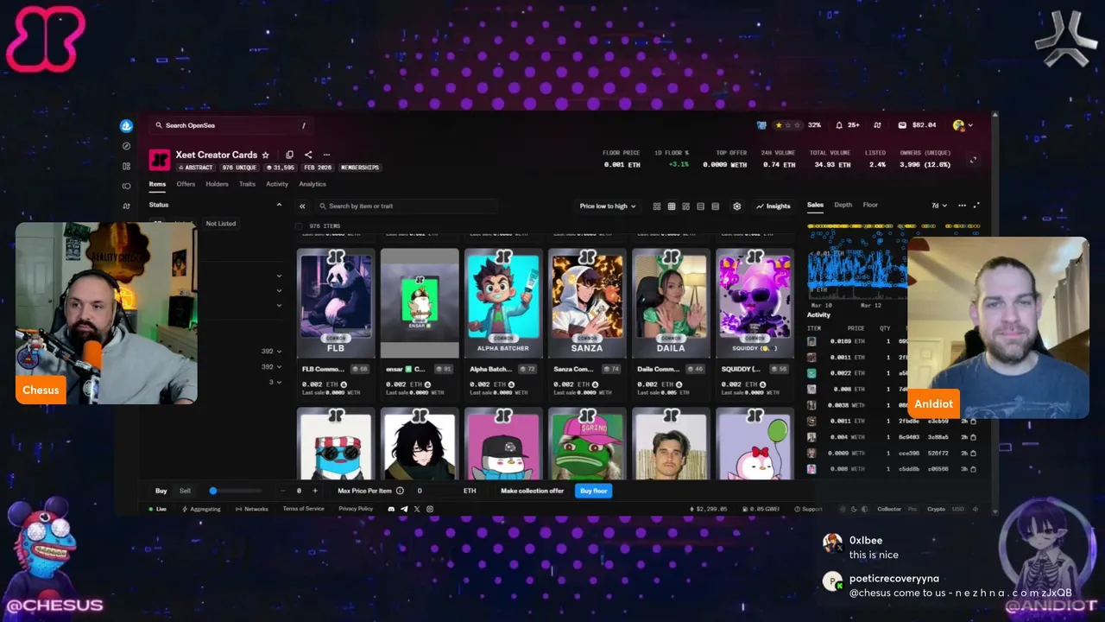This screenshot has width=1105, height=622.
Task: Open Discord icon in footer
Action: [391, 509]
